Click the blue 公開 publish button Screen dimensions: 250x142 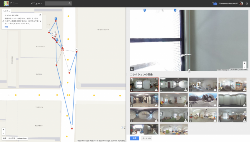point(135,138)
